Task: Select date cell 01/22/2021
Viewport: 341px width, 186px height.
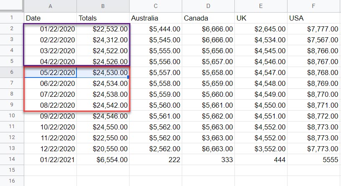Action: click(51, 160)
